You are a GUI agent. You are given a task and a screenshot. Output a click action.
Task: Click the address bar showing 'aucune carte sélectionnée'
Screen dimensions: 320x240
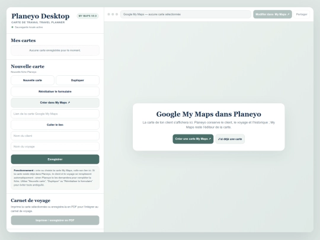(185, 14)
